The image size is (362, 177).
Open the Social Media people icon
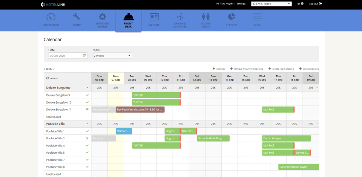point(206,17)
